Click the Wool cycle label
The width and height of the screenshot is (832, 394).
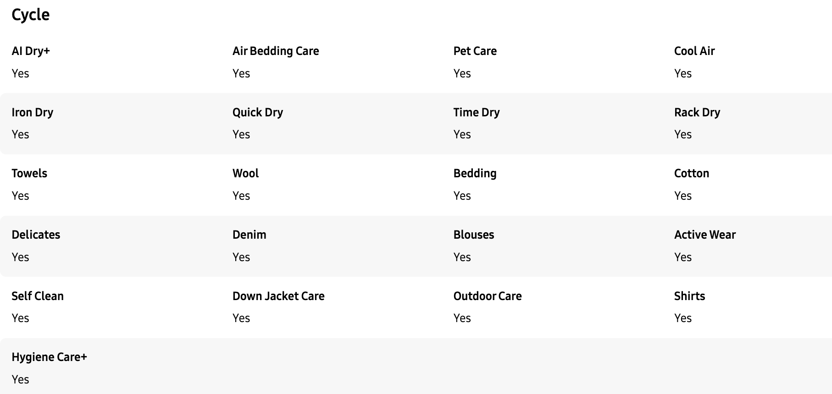245,173
